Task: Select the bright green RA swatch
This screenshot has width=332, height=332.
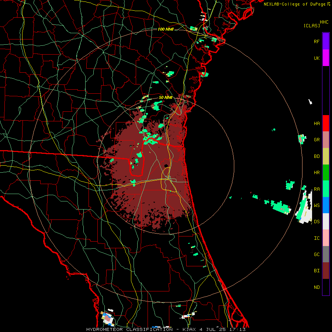Action: [326, 189]
